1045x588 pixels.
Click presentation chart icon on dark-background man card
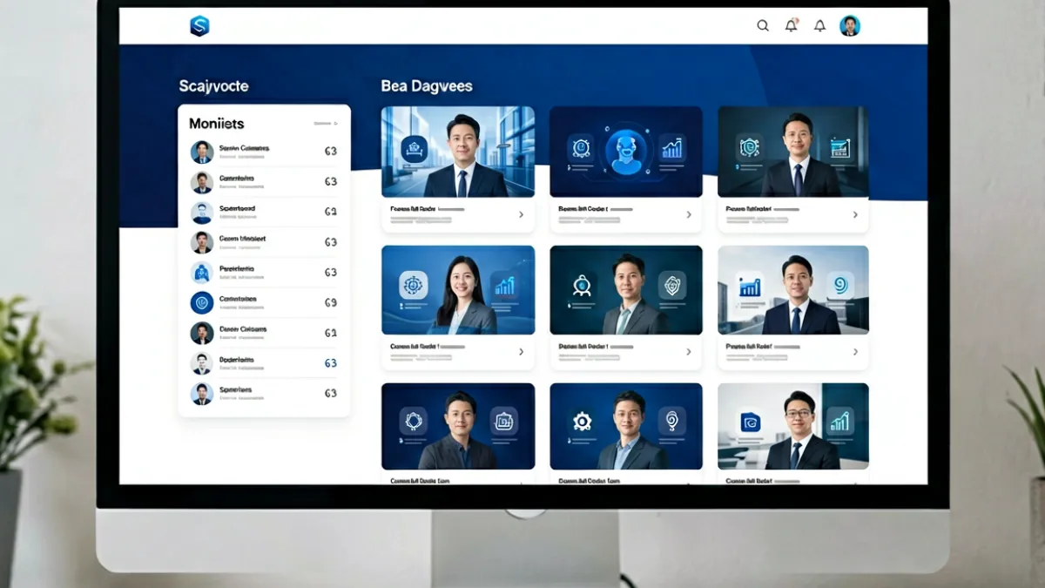(840, 146)
